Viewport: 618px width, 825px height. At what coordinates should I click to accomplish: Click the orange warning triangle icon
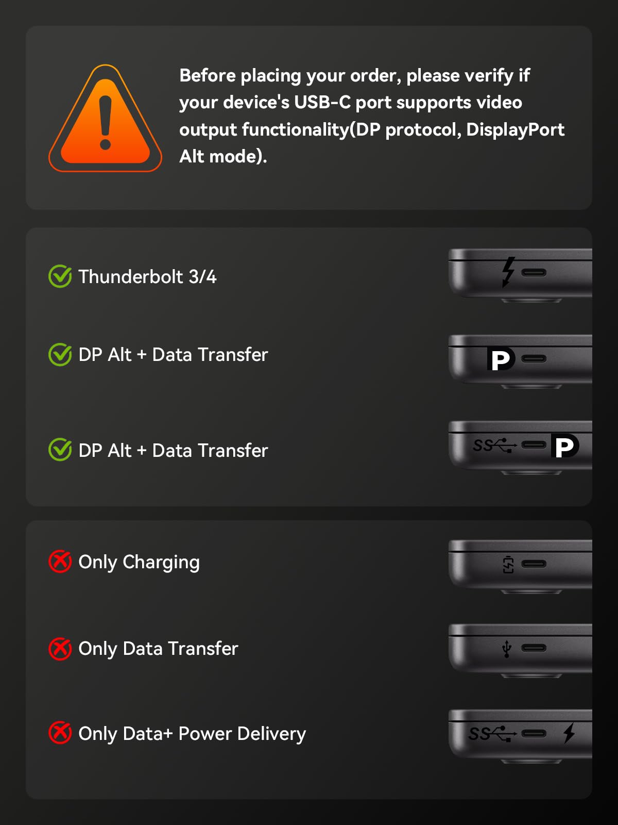coord(106,120)
